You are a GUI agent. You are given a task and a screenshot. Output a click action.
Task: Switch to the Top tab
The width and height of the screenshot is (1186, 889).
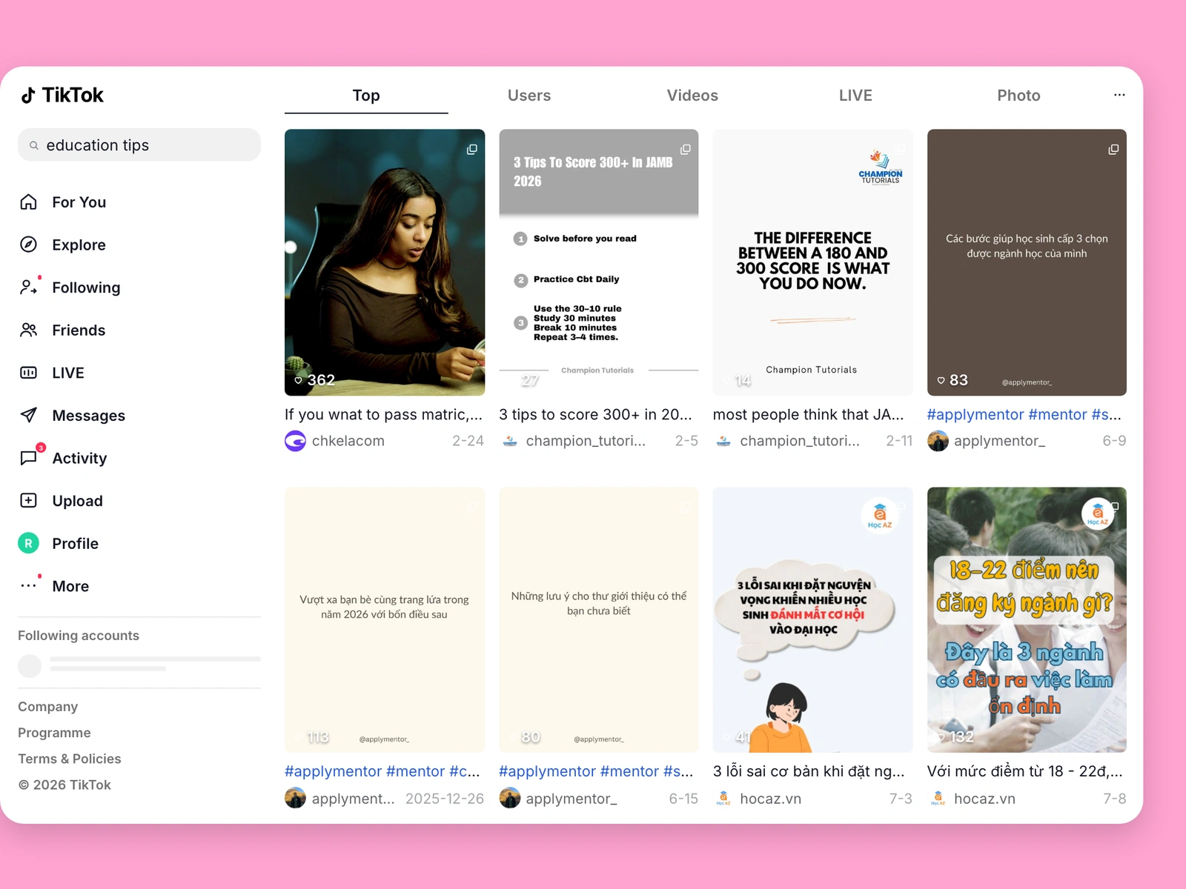point(366,96)
